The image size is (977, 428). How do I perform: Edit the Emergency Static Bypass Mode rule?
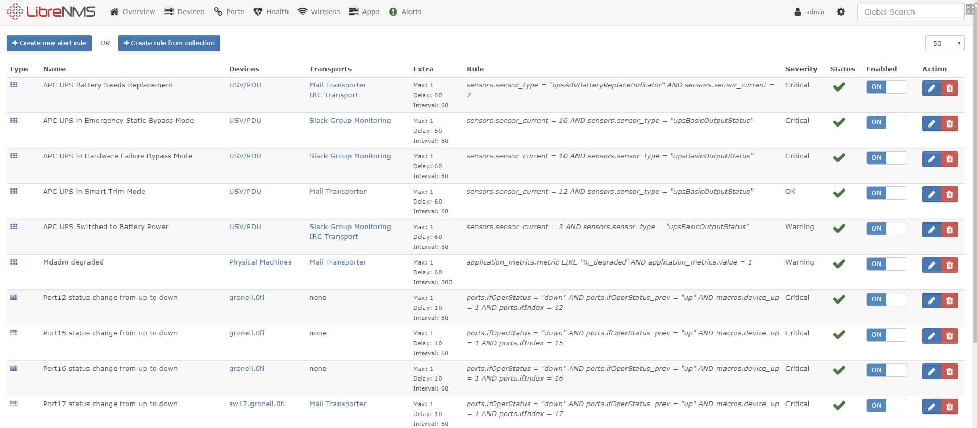click(931, 123)
